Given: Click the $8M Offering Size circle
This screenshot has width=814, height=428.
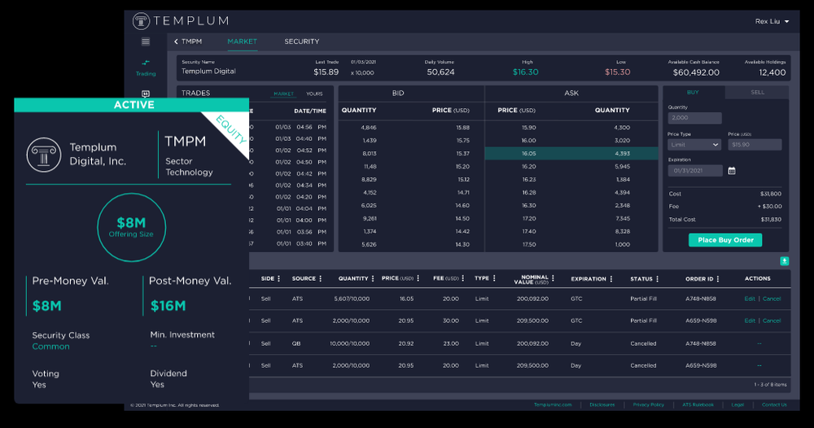Looking at the screenshot, I should (x=131, y=227).
